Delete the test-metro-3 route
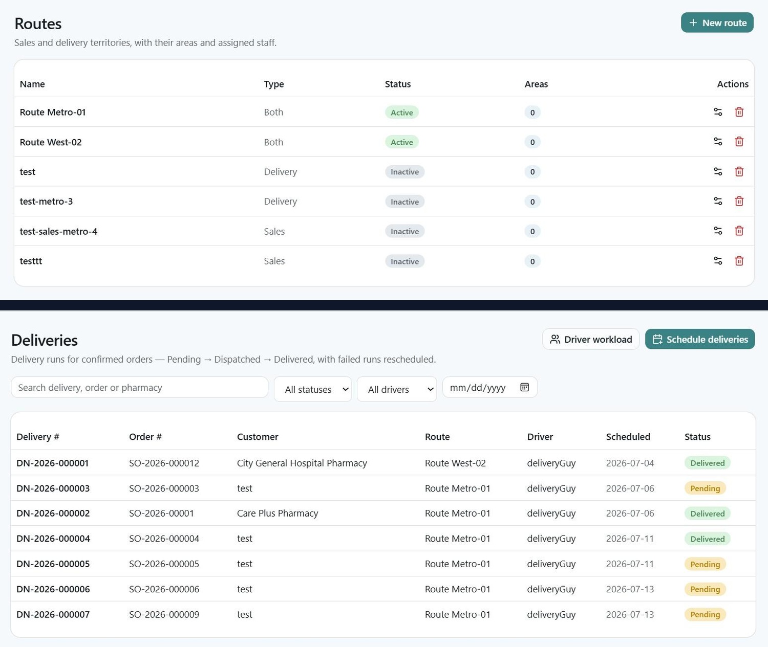 coord(739,202)
